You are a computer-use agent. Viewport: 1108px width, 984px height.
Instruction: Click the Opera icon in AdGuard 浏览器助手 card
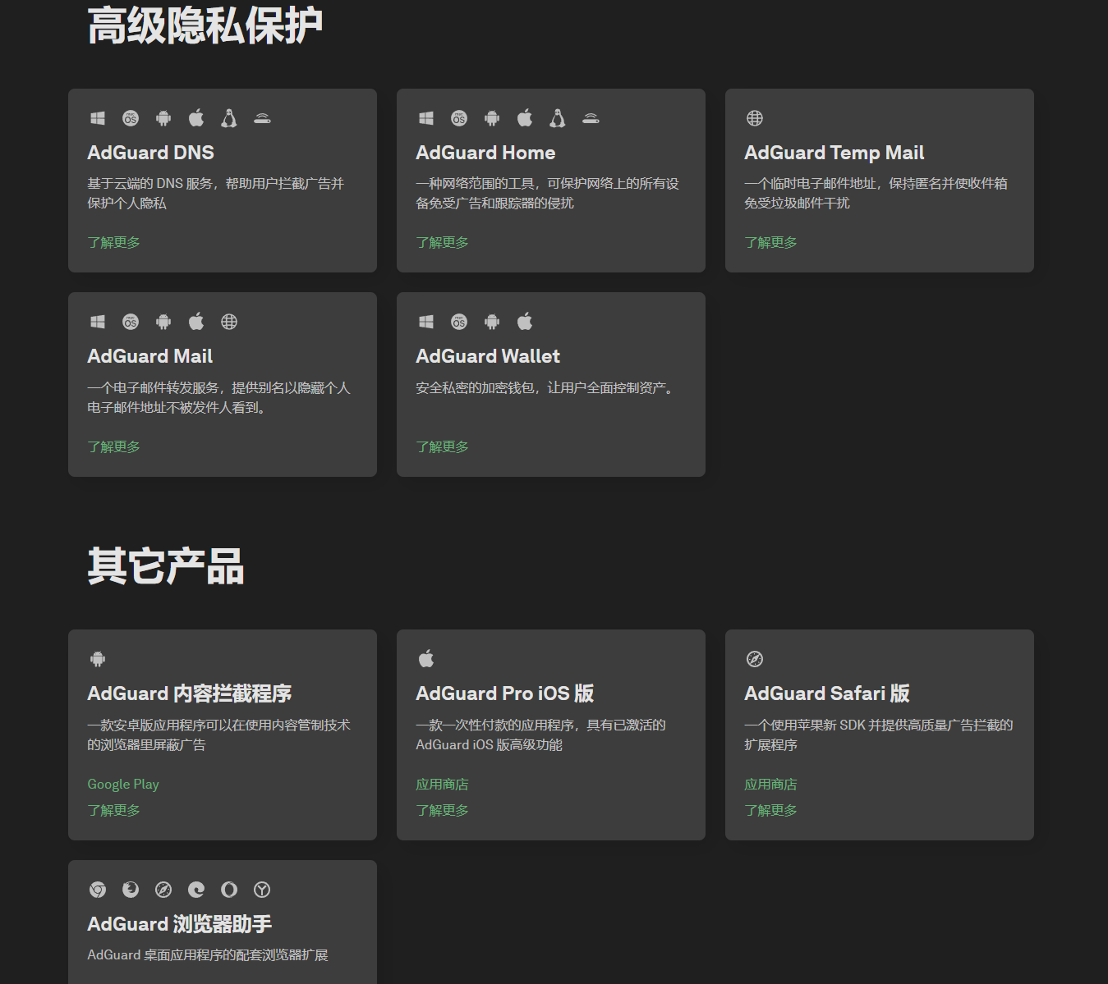pos(229,890)
